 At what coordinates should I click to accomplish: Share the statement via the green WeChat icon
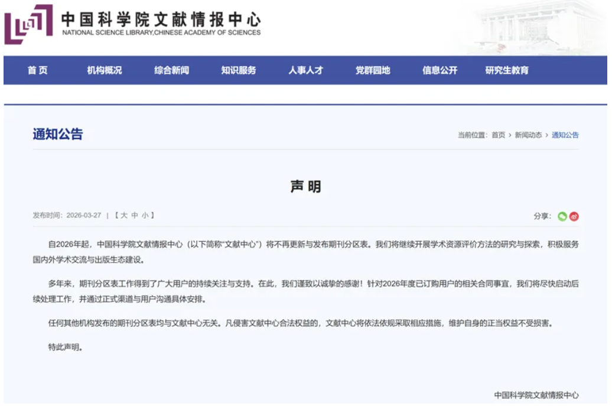tap(562, 217)
